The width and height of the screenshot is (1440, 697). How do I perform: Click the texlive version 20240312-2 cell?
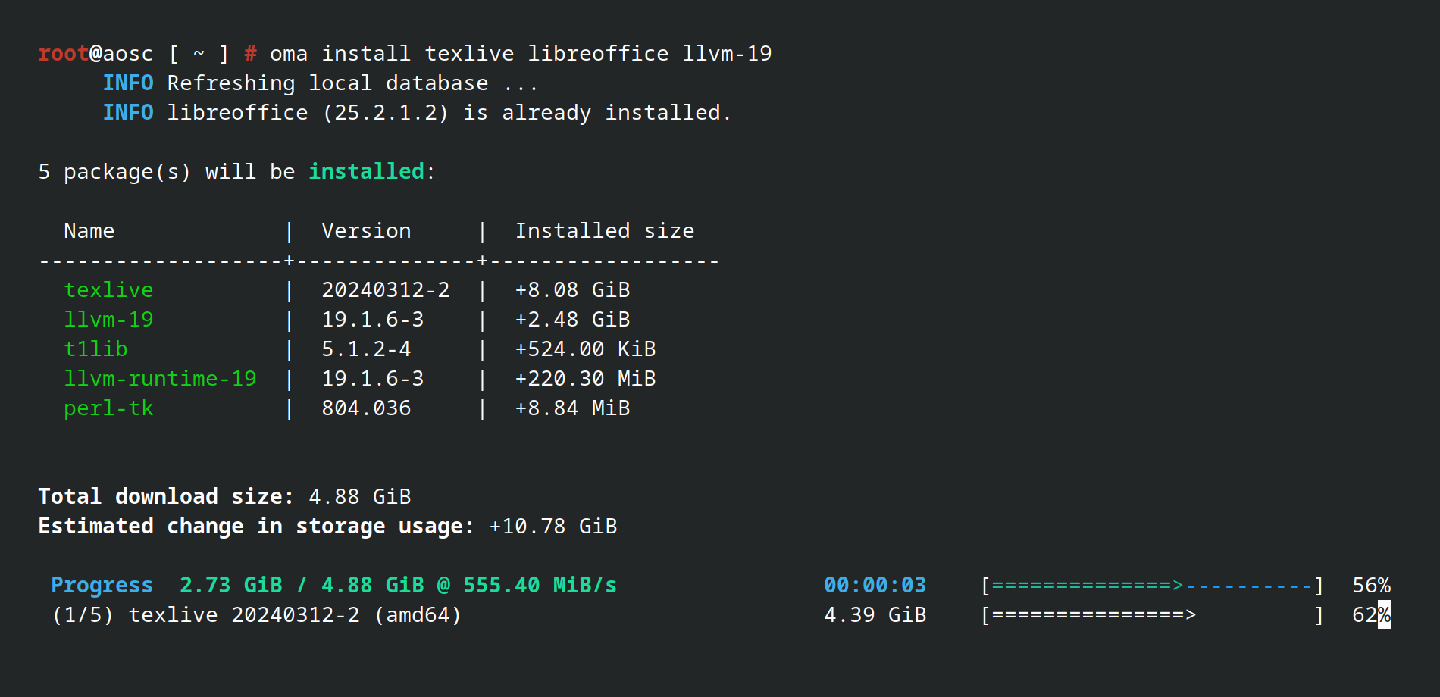click(x=385, y=290)
